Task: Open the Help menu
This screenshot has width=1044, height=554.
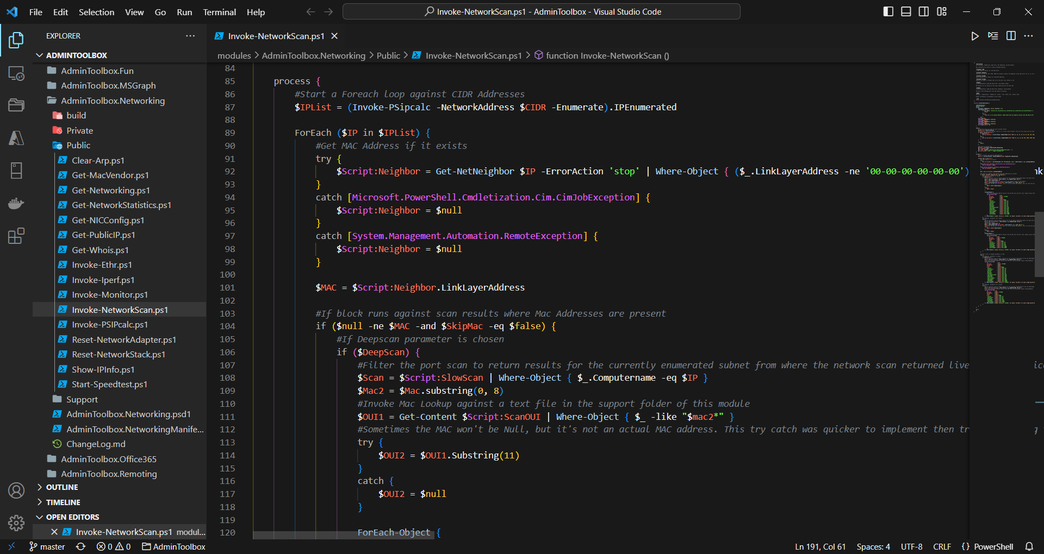Action: click(256, 12)
